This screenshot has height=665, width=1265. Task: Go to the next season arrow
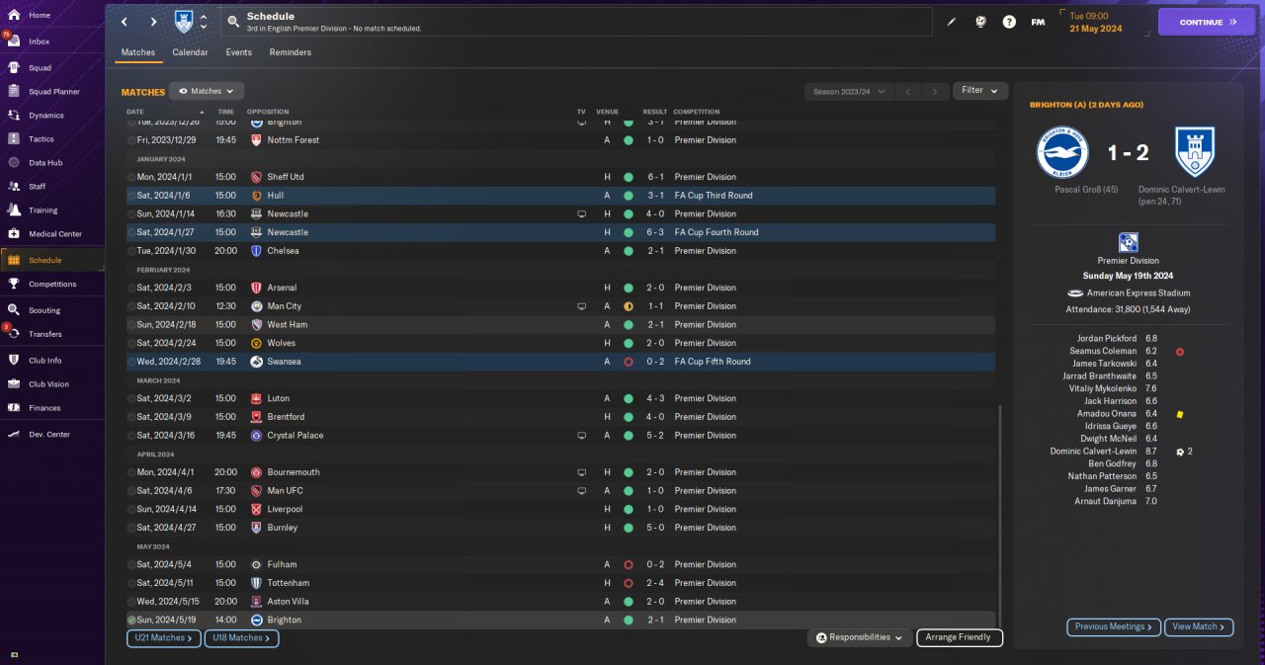point(935,91)
